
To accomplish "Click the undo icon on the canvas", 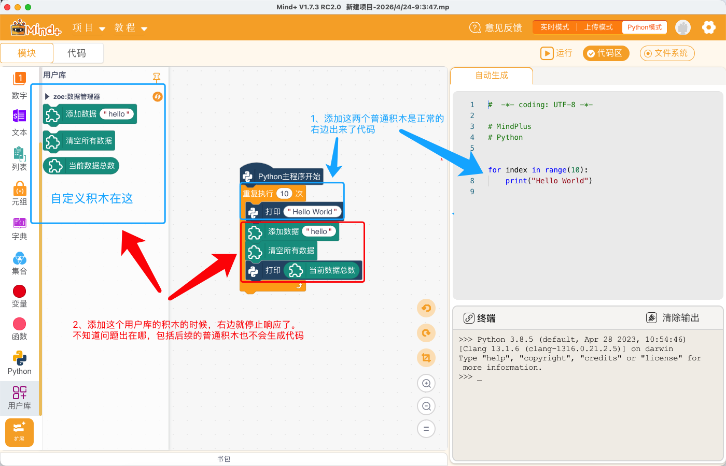I will [426, 308].
